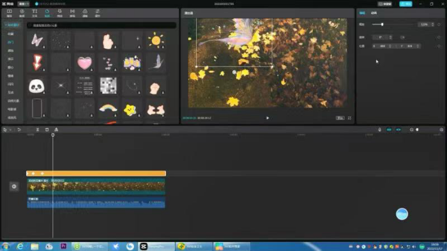Expand the pointer tool dropdown arrow
The width and height of the screenshot is (447, 251).
click(11, 130)
